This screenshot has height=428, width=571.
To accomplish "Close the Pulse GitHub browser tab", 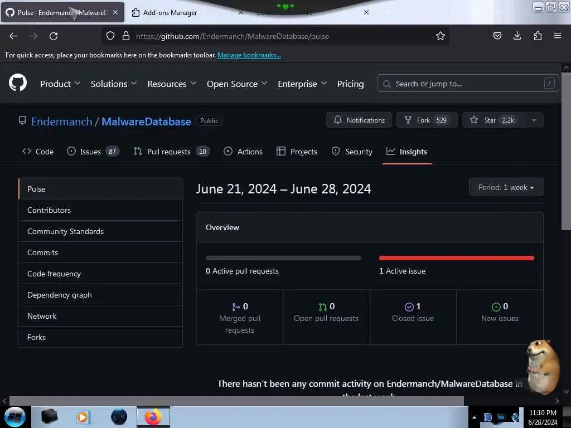I will pos(115,12).
